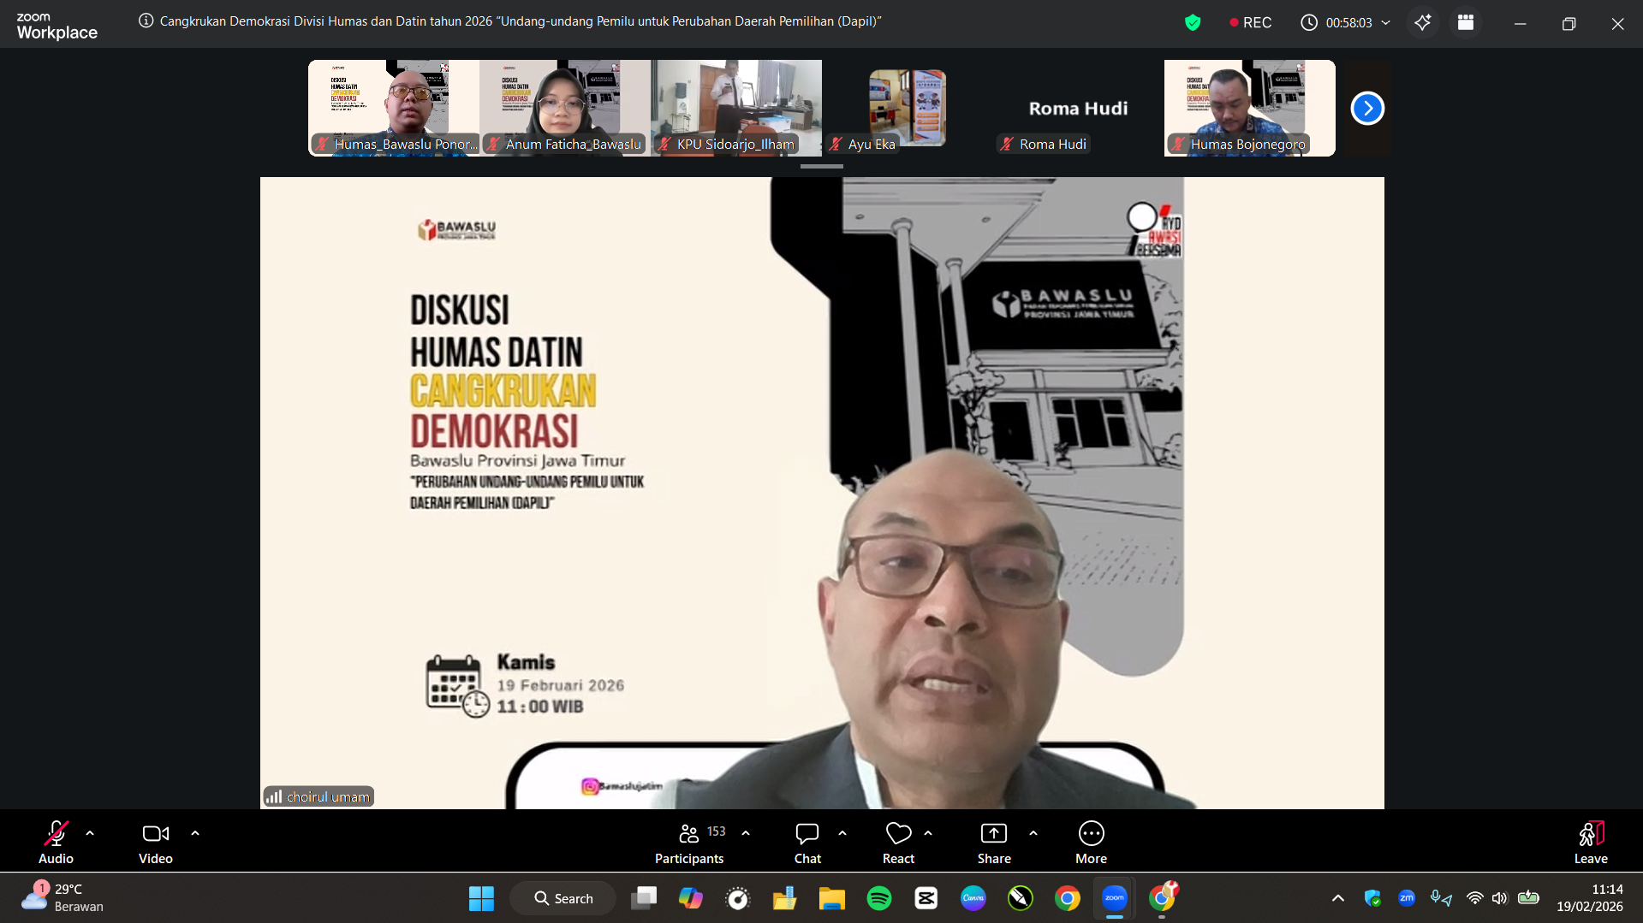Select KPU Sidoarjo_Ilham video thumbnail
Viewport: 1643px width, 923px height.
pyautogui.click(x=736, y=108)
